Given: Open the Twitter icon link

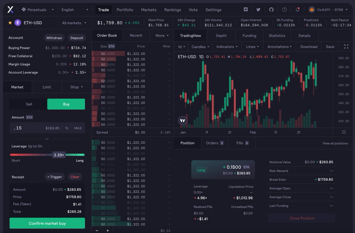Looking at the screenshot, I should pos(258,10).
